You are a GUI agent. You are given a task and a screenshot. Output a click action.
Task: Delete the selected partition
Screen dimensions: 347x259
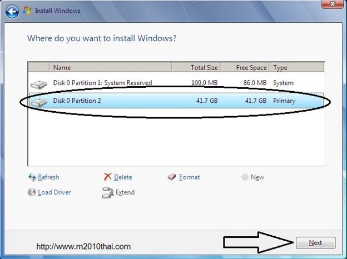(123, 177)
